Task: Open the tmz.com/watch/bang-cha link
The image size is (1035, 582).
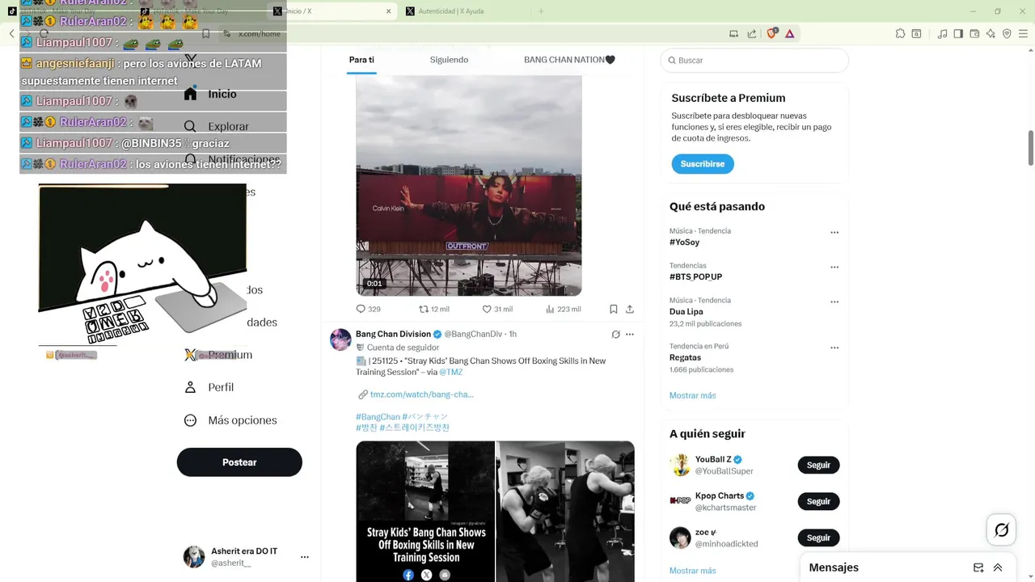Action: point(421,394)
